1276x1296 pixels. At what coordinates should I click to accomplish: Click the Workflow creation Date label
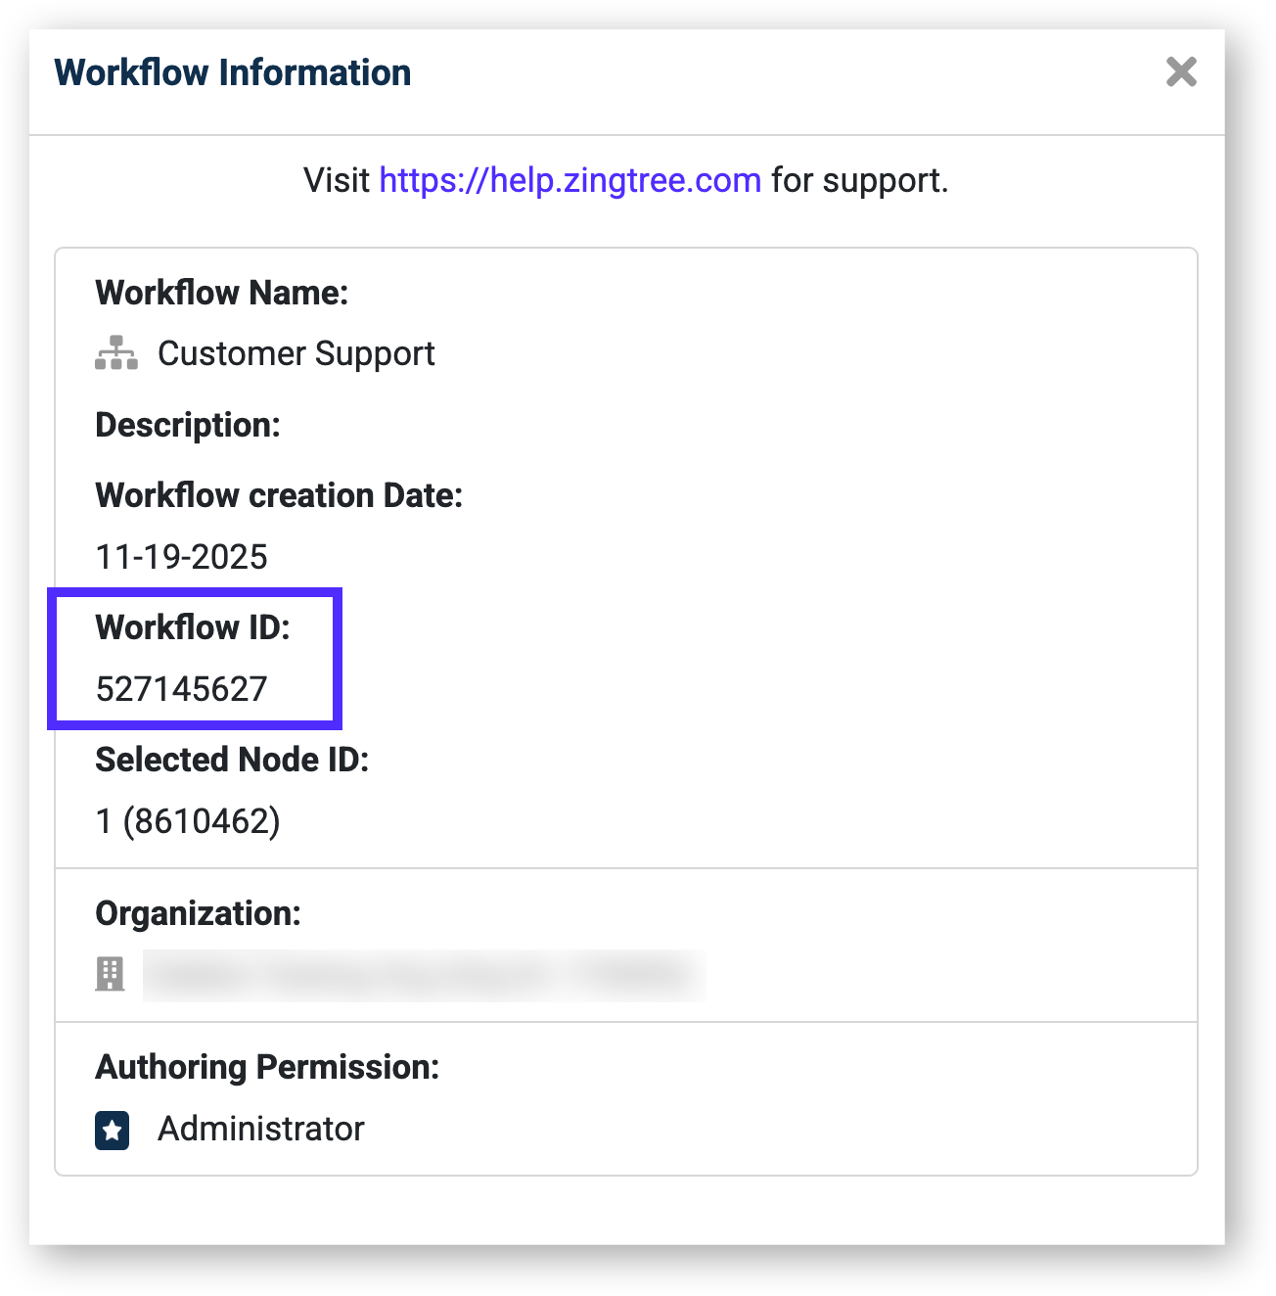point(279,495)
